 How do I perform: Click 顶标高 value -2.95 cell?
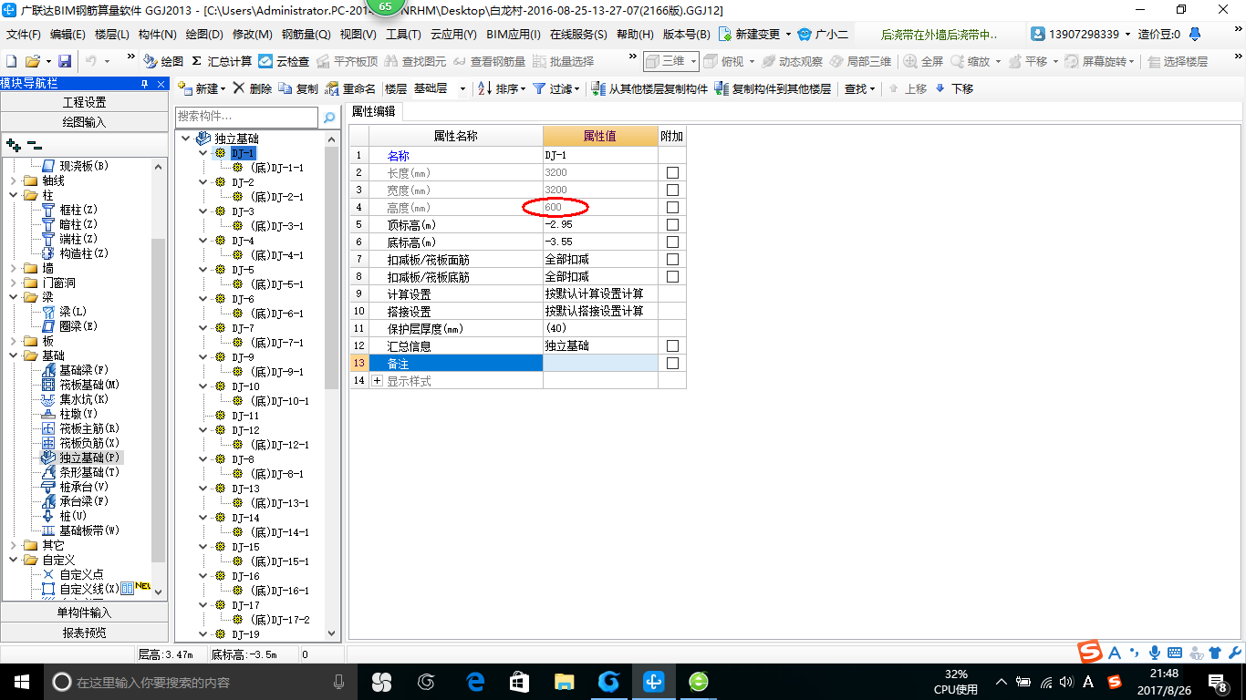600,225
